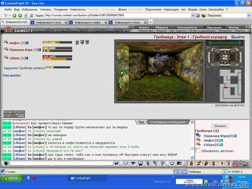The width and height of the screenshot is (252, 189).
Task: Open the Файл menu
Action: [x=8, y=10]
